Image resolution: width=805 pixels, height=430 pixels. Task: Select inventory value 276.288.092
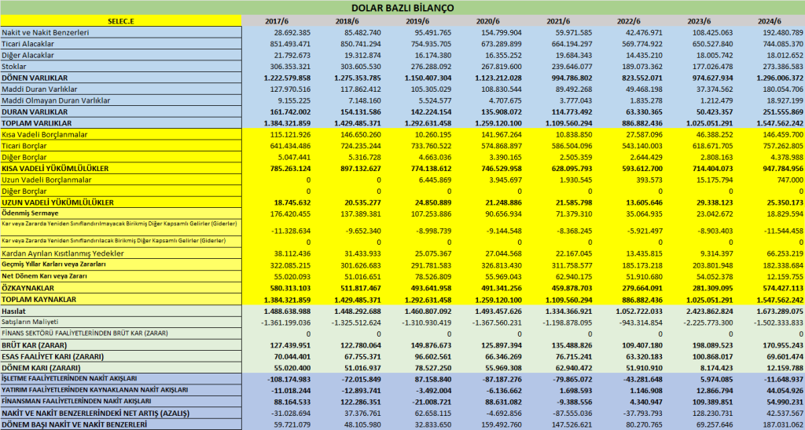coord(430,67)
